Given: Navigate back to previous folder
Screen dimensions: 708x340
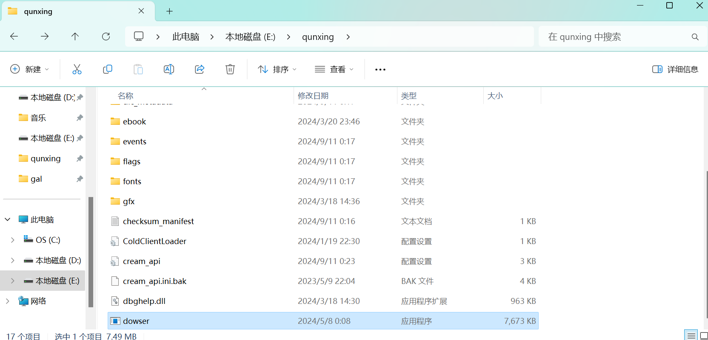Looking at the screenshot, I should coord(14,37).
